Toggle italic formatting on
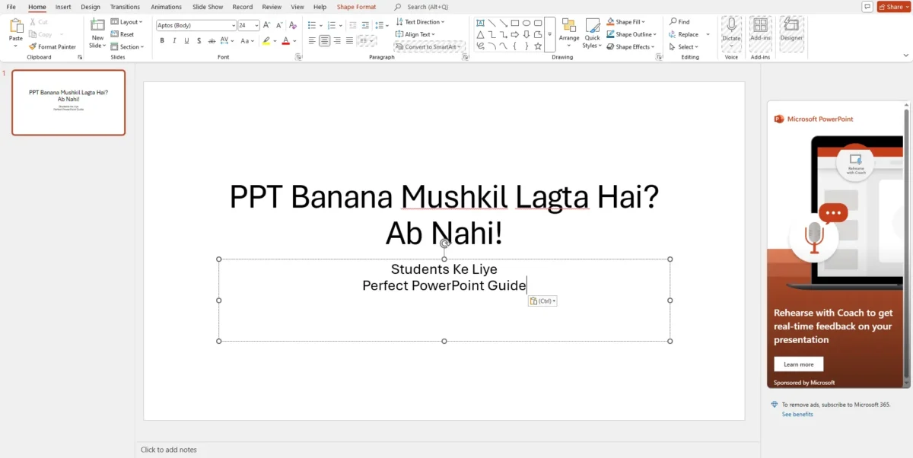Viewport: 913px width, 458px height. [x=174, y=40]
